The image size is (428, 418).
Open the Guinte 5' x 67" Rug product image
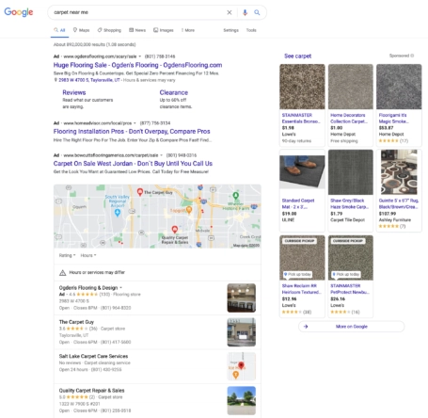tap(399, 172)
